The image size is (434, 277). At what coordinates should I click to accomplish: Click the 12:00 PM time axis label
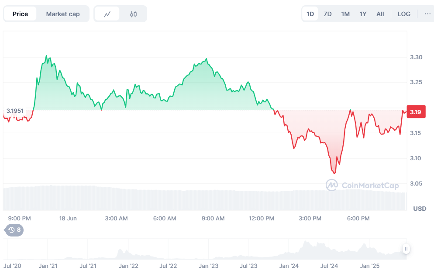point(262,218)
